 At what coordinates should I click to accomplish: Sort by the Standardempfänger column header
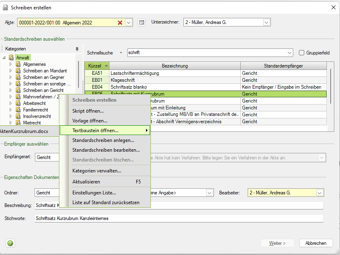283,66
